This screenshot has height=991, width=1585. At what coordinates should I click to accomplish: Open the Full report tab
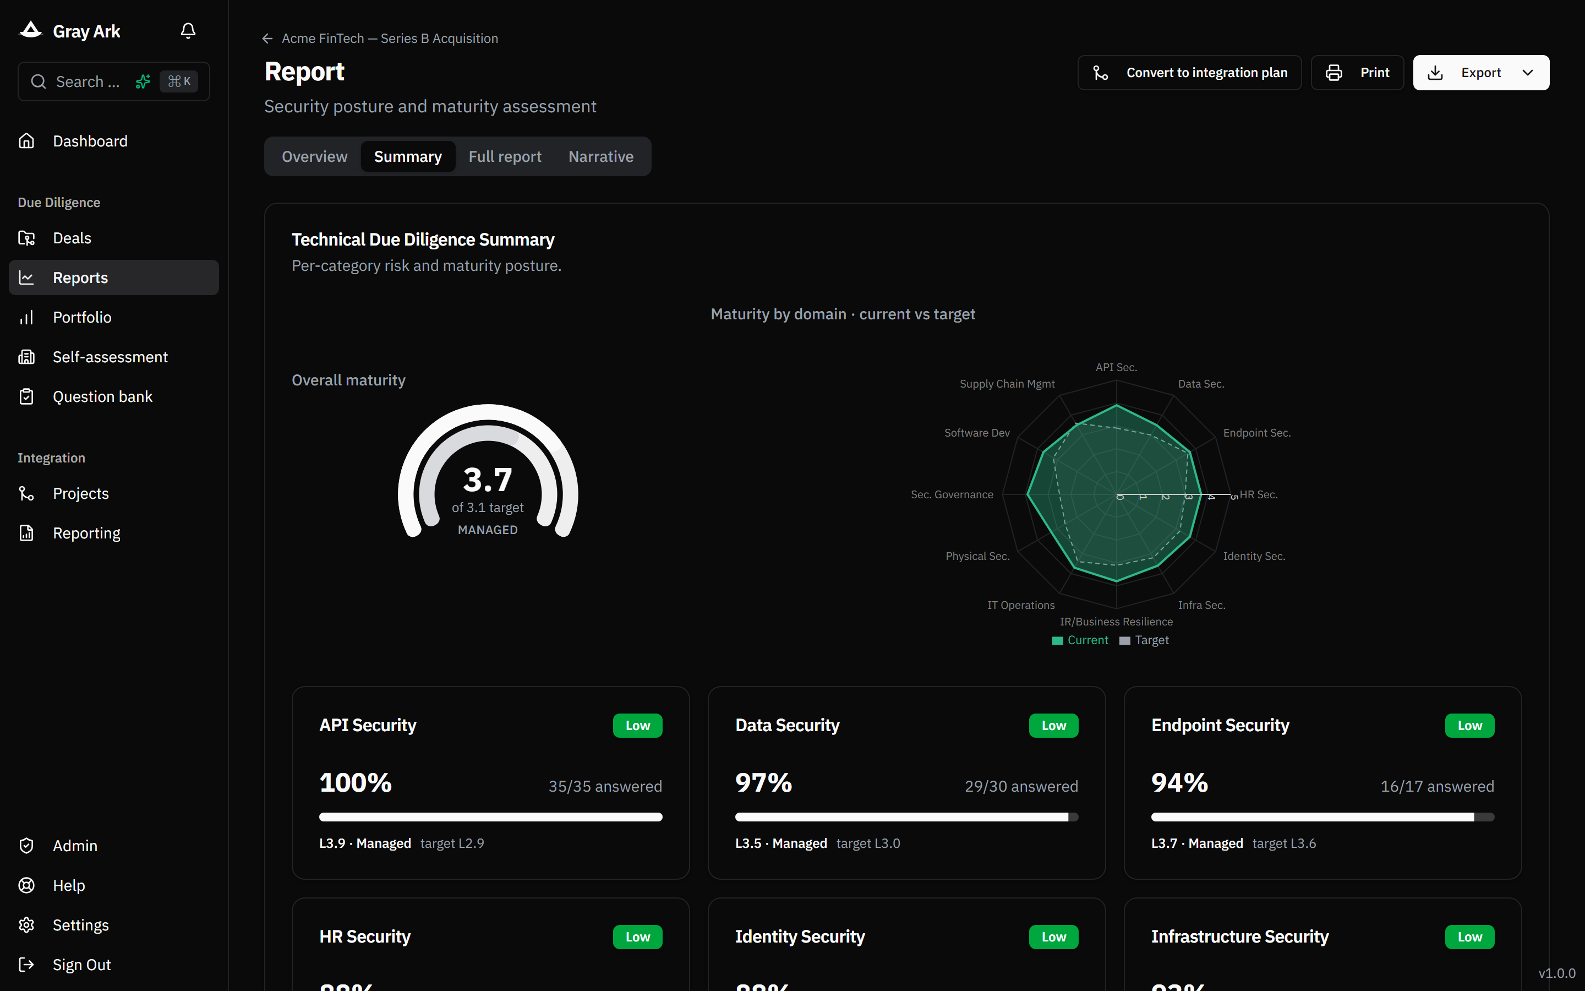click(x=505, y=157)
